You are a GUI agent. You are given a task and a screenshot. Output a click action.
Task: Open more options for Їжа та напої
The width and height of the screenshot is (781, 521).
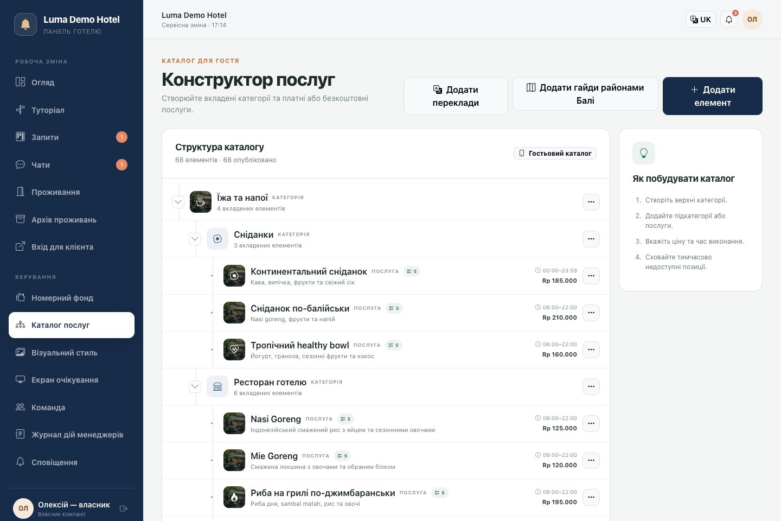tap(591, 202)
